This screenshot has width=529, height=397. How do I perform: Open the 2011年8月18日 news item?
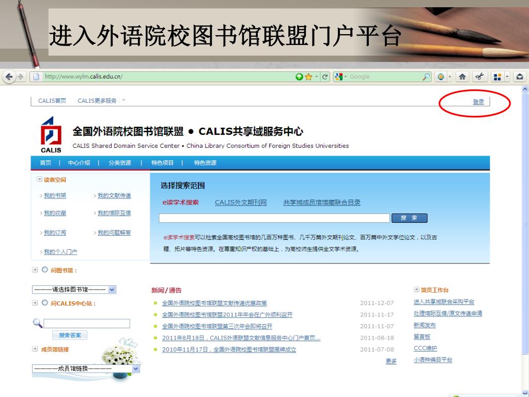click(241, 338)
